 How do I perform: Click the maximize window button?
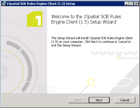[x=131, y=4]
